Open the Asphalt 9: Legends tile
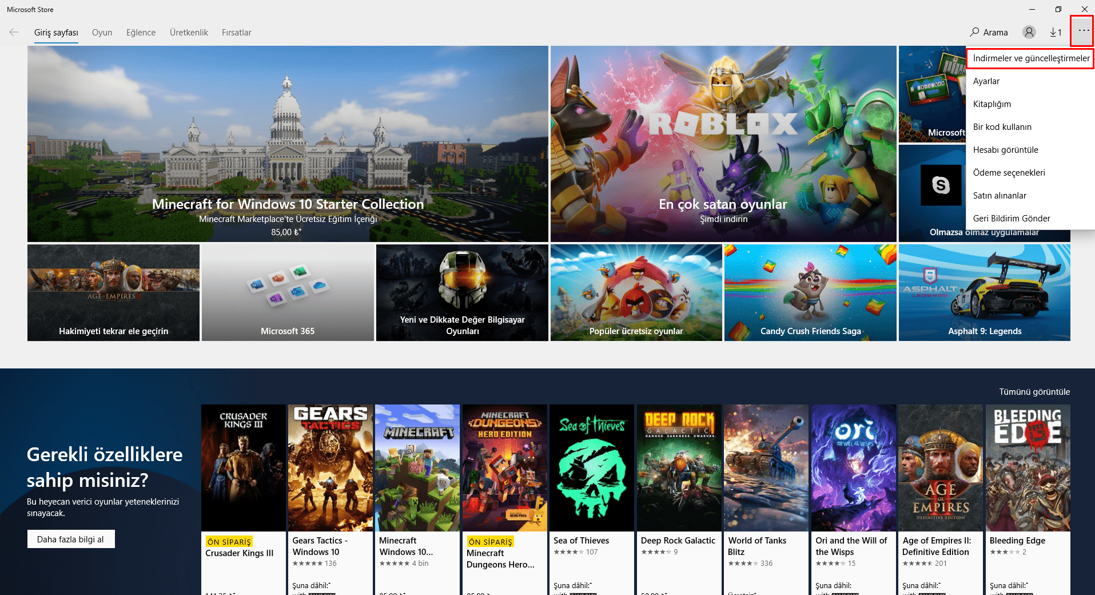Image resolution: width=1095 pixels, height=595 pixels. coord(985,293)
